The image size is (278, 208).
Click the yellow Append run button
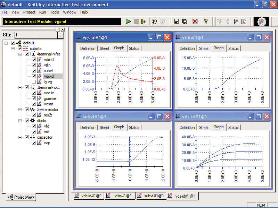(x=144, y=21)
